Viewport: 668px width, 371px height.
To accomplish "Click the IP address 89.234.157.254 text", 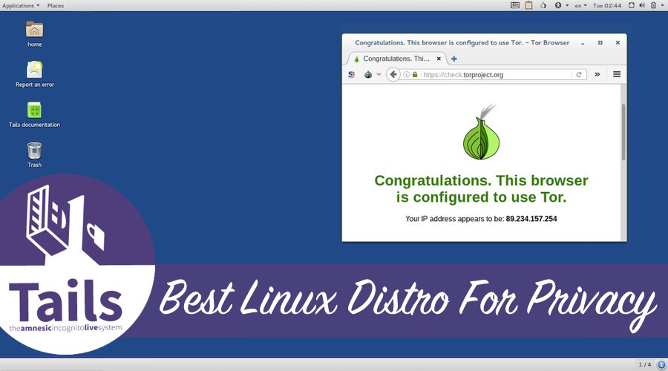I will click(531, 219).
